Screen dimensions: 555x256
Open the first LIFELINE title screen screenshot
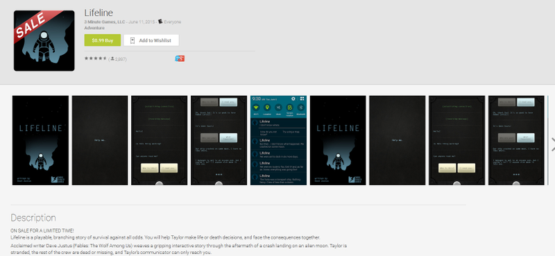[x=40, y=140]
